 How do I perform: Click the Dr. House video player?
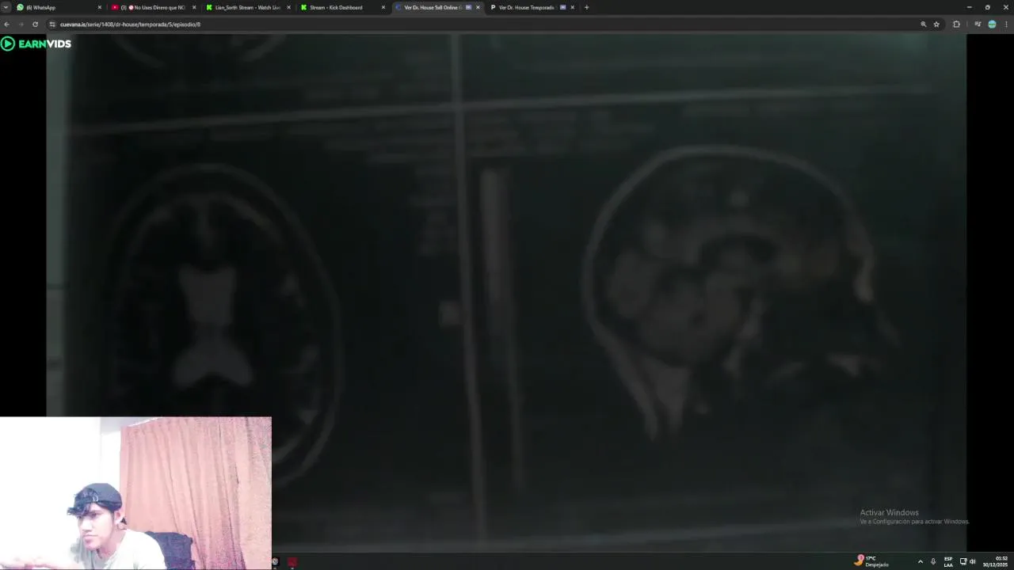coord(505,291)
